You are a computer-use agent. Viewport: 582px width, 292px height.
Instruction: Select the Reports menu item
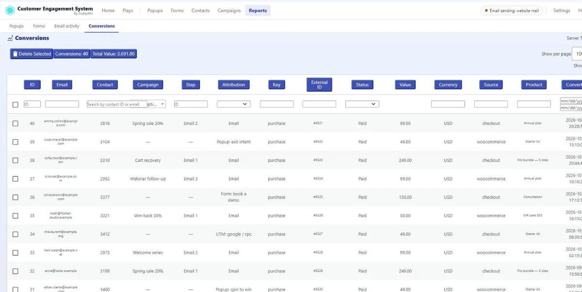click(x=258, y=10)
